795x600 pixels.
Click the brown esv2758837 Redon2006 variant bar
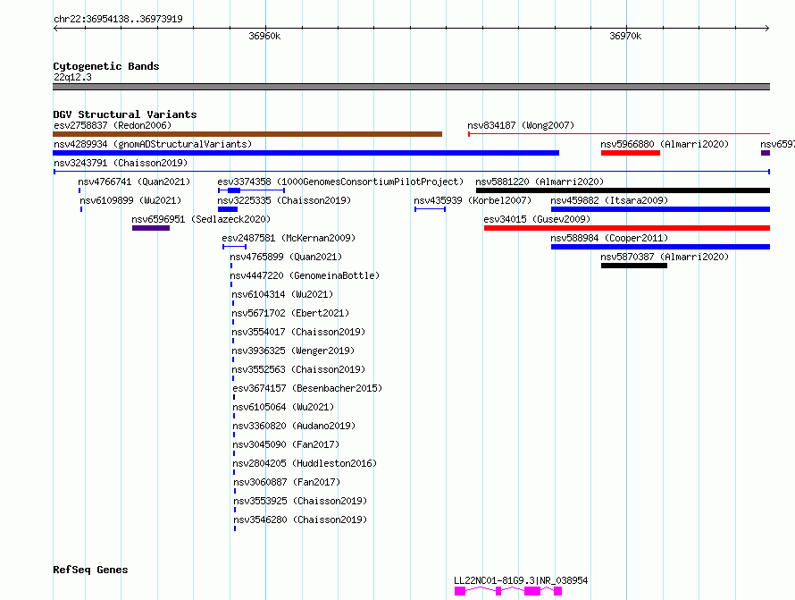tap(247, 134)
